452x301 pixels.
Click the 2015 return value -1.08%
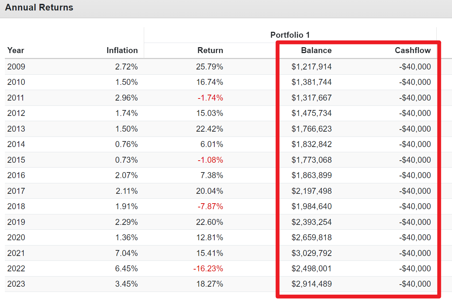210,160
